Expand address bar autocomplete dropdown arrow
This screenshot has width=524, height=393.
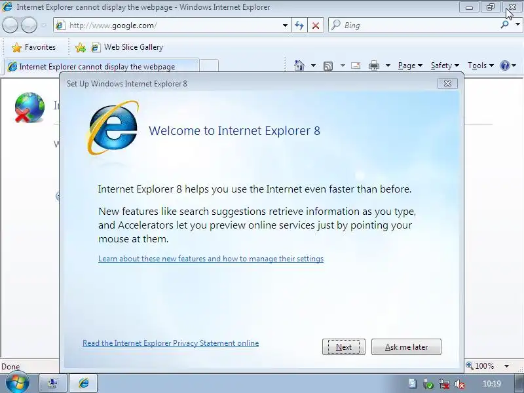point(285,26)
